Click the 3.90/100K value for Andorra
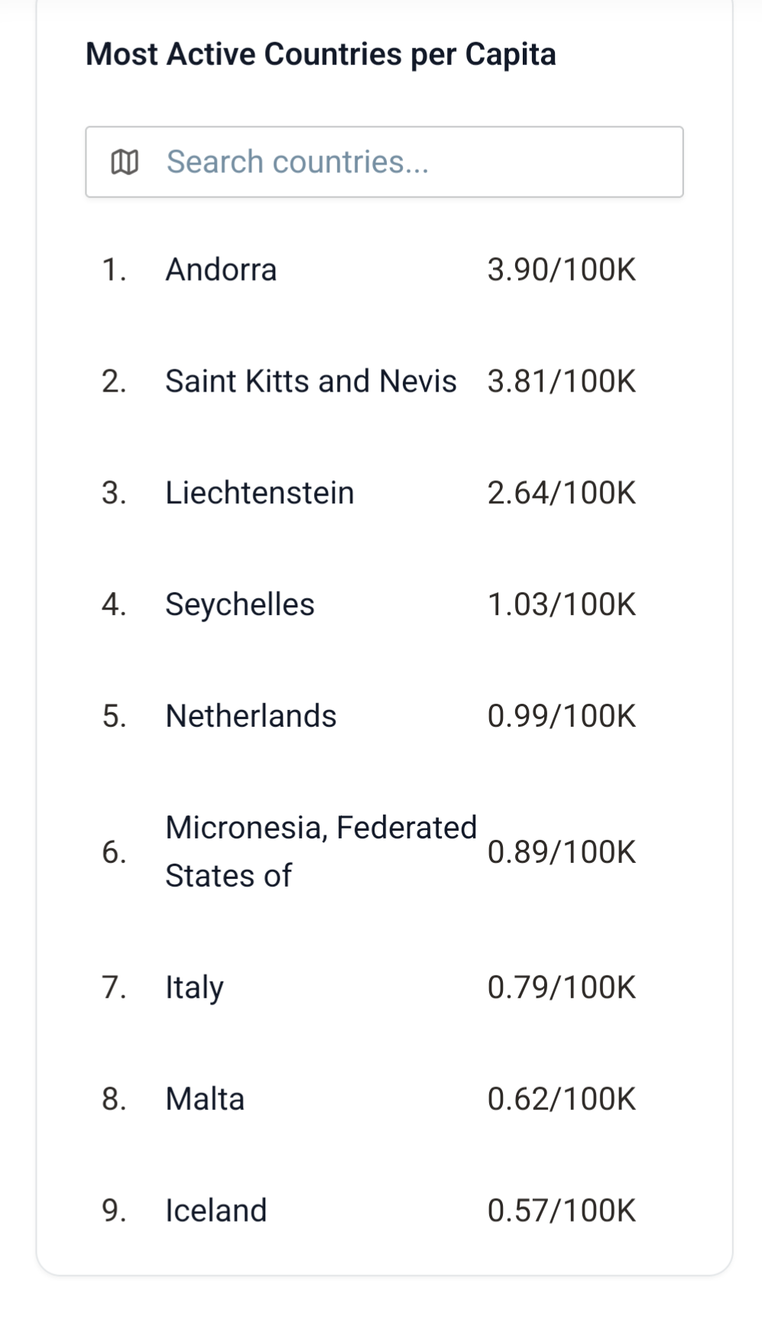762x1328 pixels. coord(561,270)
